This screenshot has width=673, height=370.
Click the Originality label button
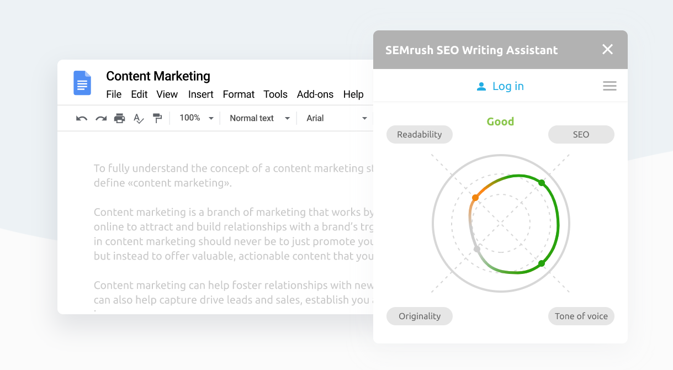coord(420,316)
